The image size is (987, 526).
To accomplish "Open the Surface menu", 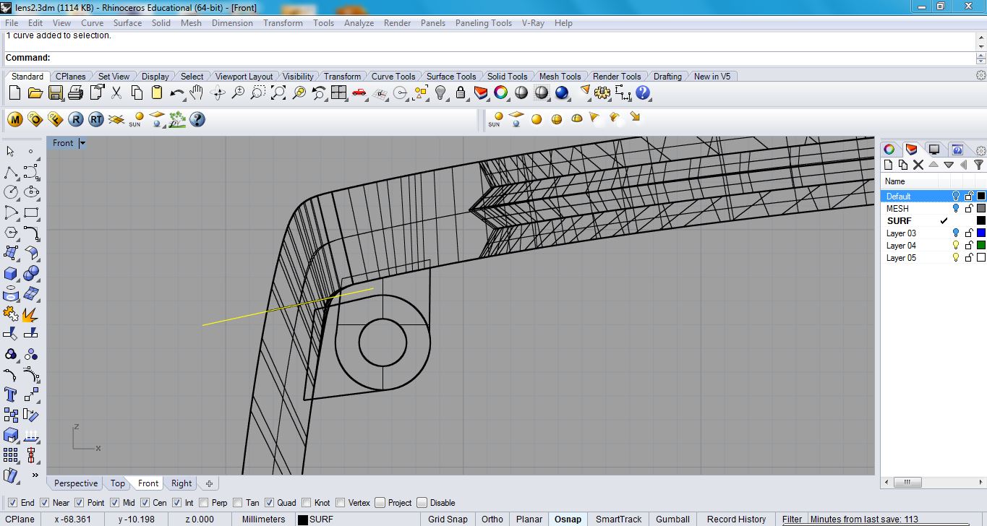I will click(127, 23).
